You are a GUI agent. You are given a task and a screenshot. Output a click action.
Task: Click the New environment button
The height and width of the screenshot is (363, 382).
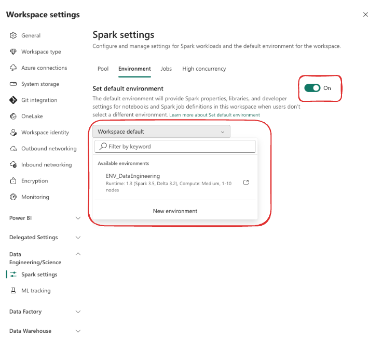click(175, 211)
